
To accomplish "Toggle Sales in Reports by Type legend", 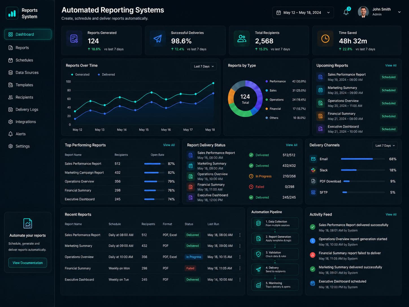I will click(x=271, y=90).
